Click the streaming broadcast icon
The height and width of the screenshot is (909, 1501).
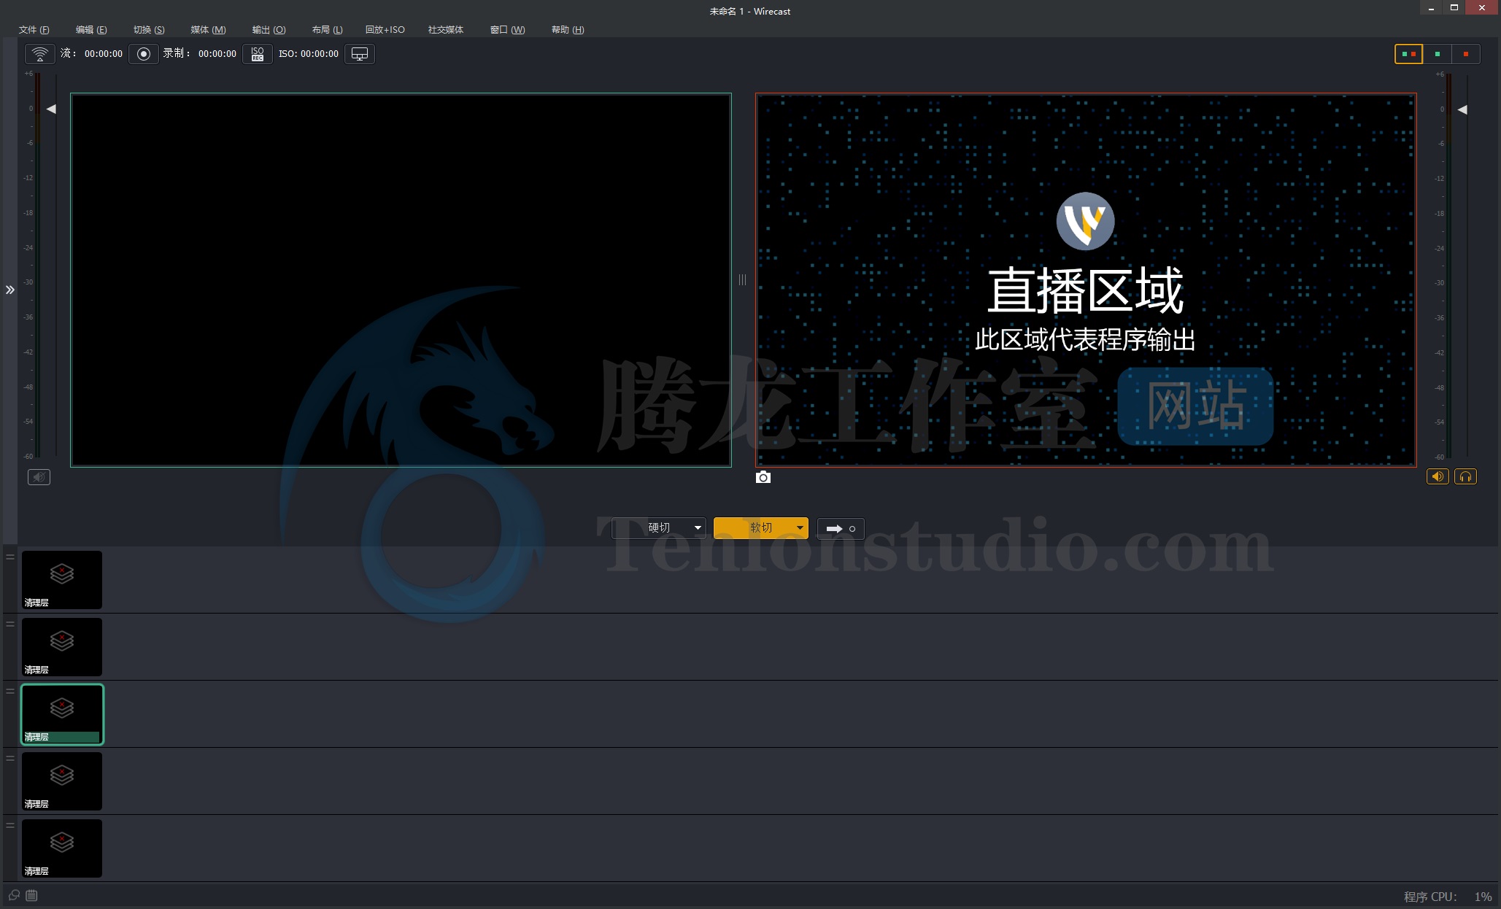coord(40,54)
